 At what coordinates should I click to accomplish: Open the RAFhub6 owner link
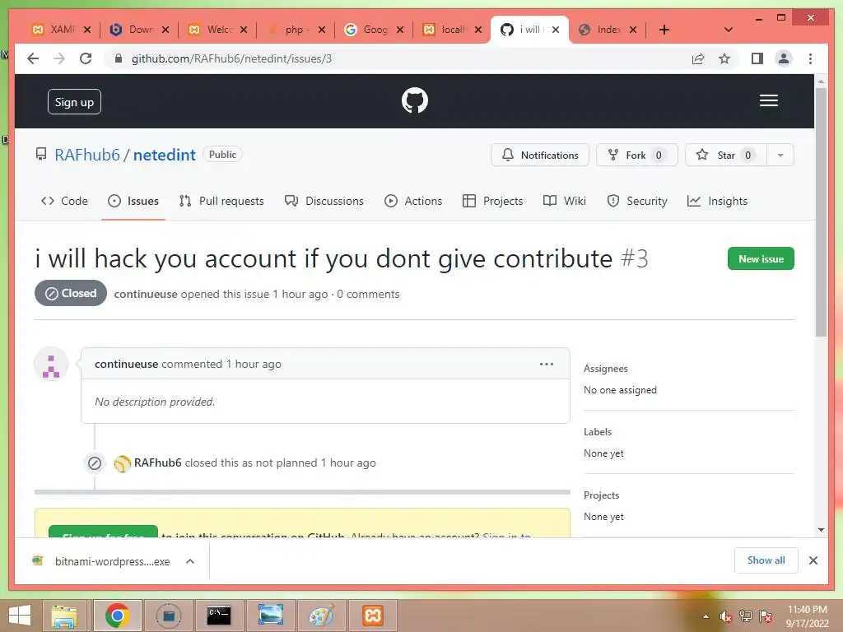87,155
